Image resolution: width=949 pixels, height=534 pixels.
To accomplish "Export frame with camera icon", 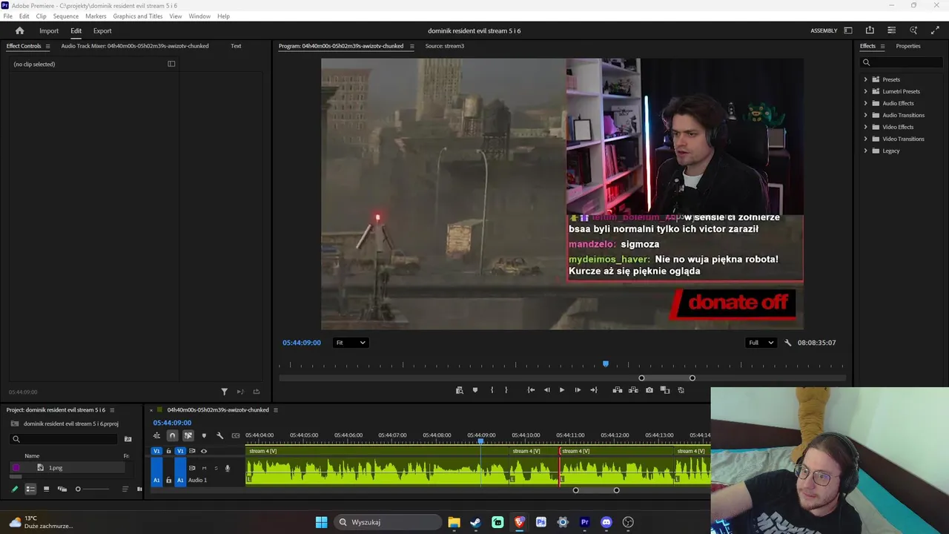I will pyautogui.click(x=649, y=390).
